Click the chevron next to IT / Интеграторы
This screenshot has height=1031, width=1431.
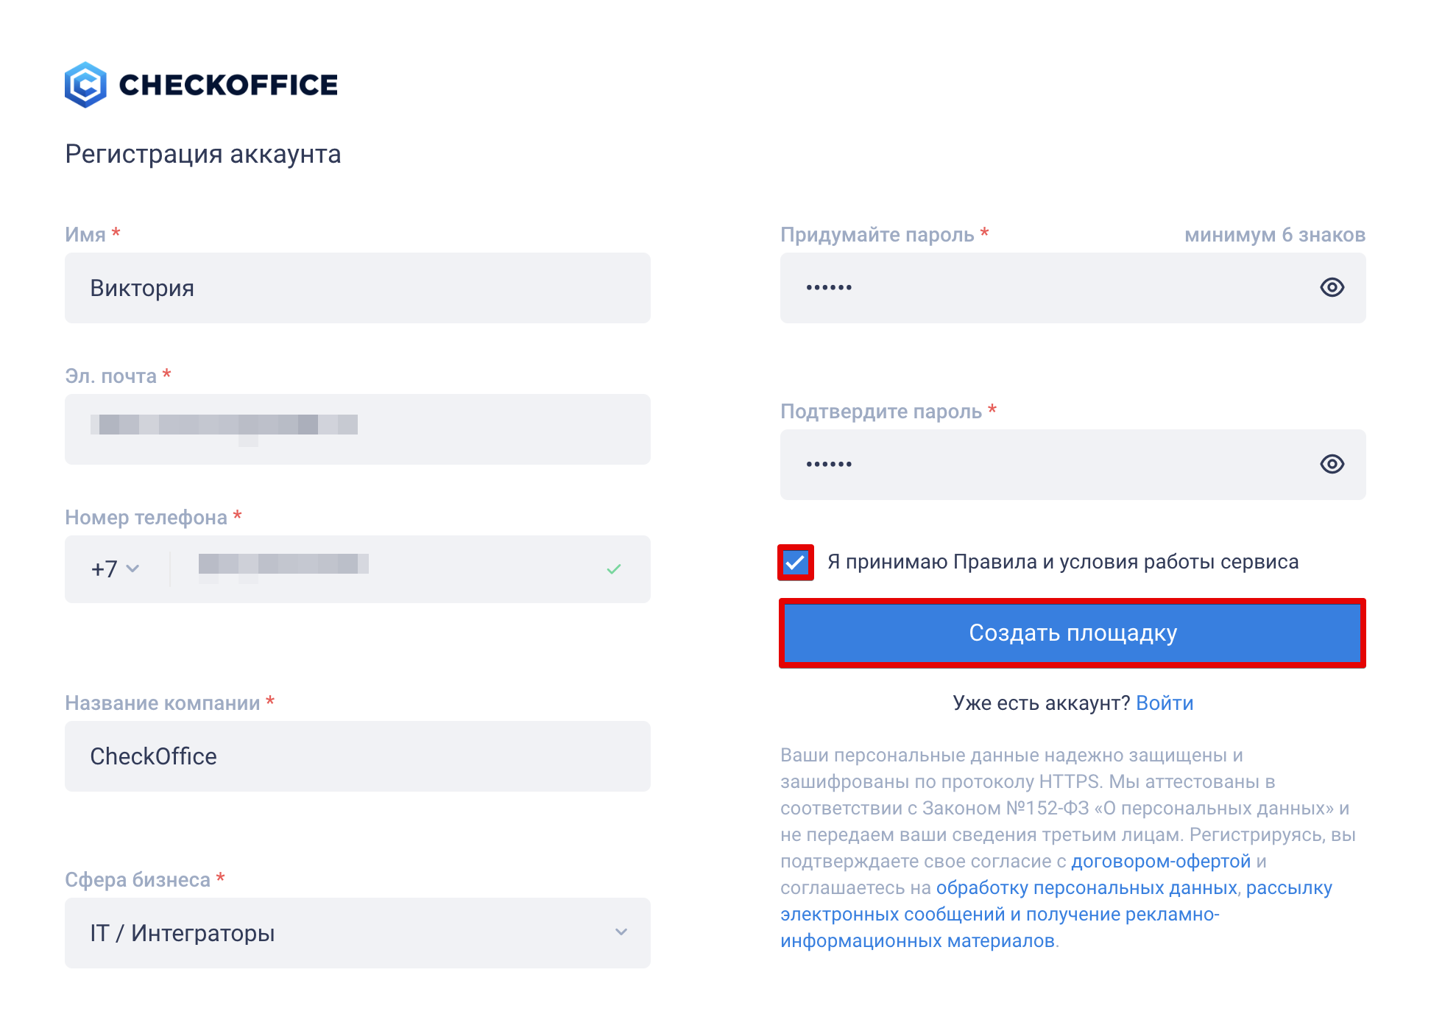(x=621, y=932)
